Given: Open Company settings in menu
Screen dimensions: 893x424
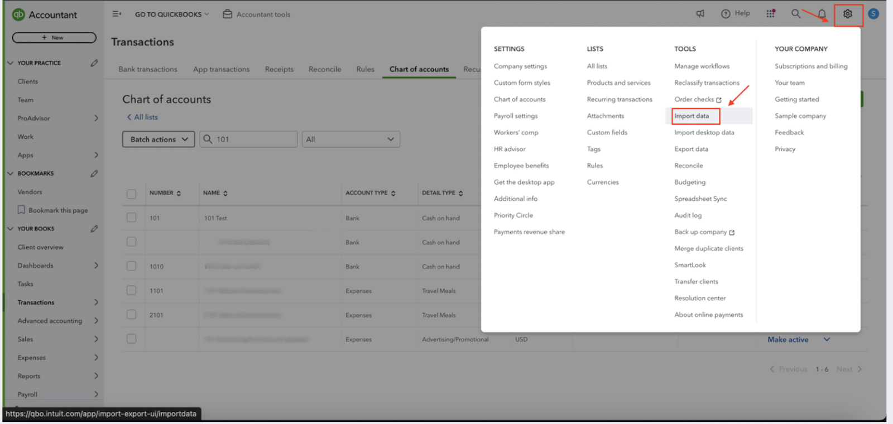Looking at the screenshot, I should [x=520, y=66].
